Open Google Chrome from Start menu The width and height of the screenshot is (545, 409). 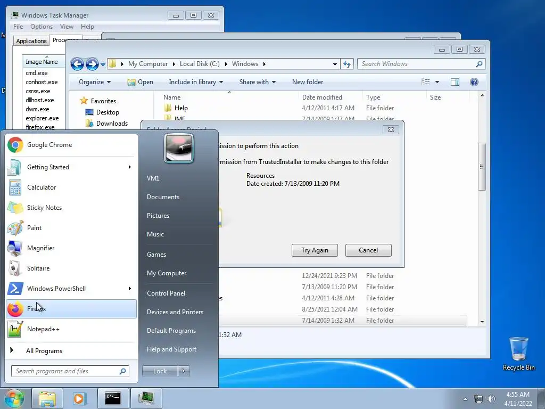tap(71, 145)
